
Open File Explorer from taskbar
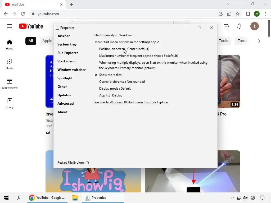coord(75,198)
